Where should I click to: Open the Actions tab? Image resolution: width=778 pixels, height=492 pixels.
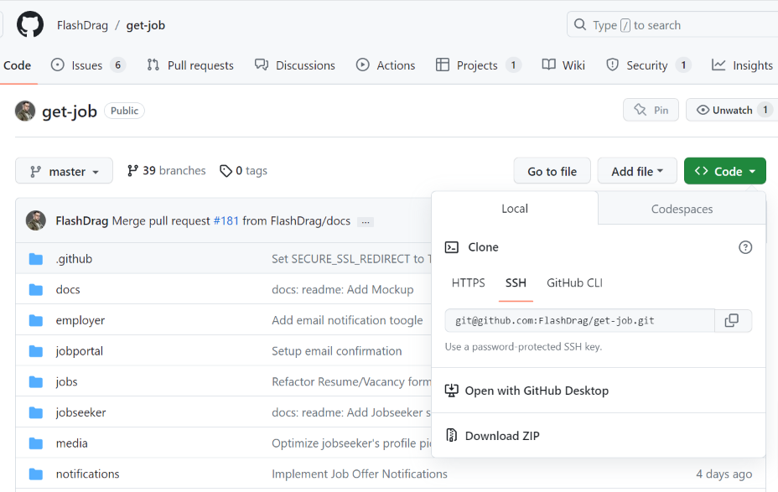click(x=386, y=65)
